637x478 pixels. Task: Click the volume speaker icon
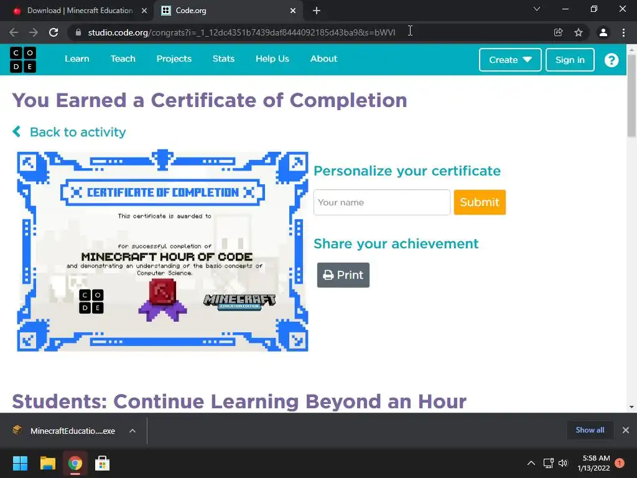point(563,463)
